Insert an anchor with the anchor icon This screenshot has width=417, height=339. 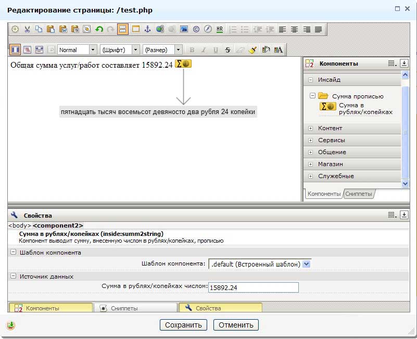147,29
